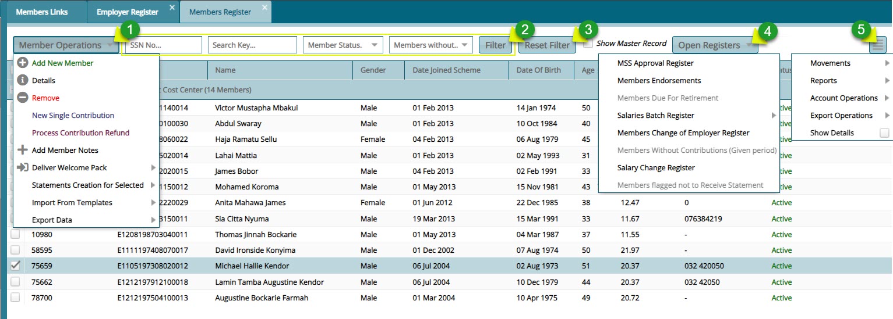
Task: Click the Lamin Tamba Augustine Kendor name
Action: (269, 282)
